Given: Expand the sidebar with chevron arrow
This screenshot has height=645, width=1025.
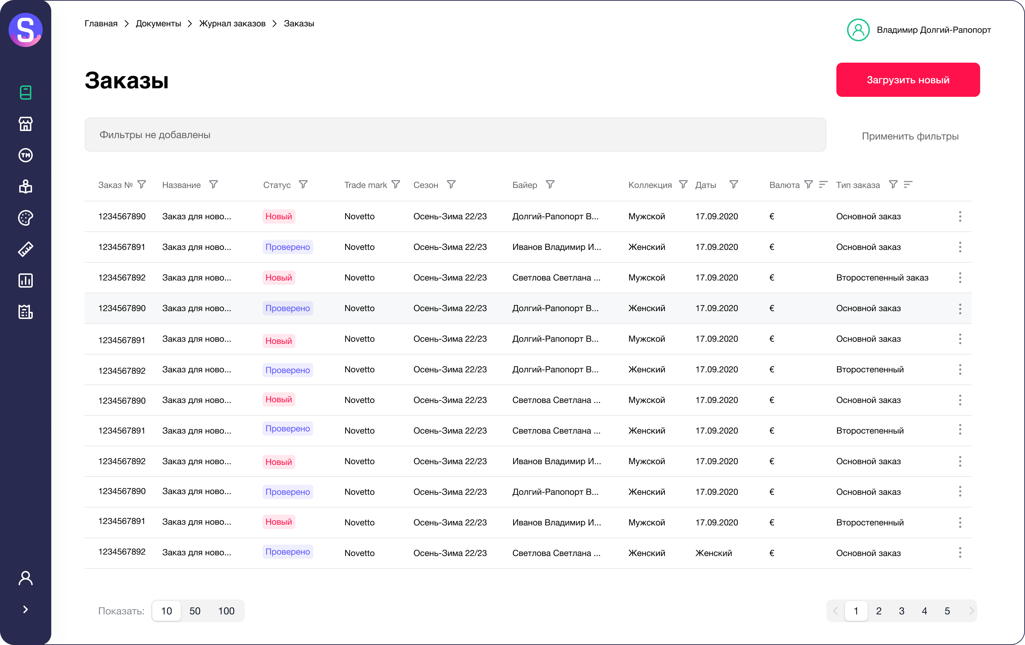Looking at the screenshot, I should 26,609.
